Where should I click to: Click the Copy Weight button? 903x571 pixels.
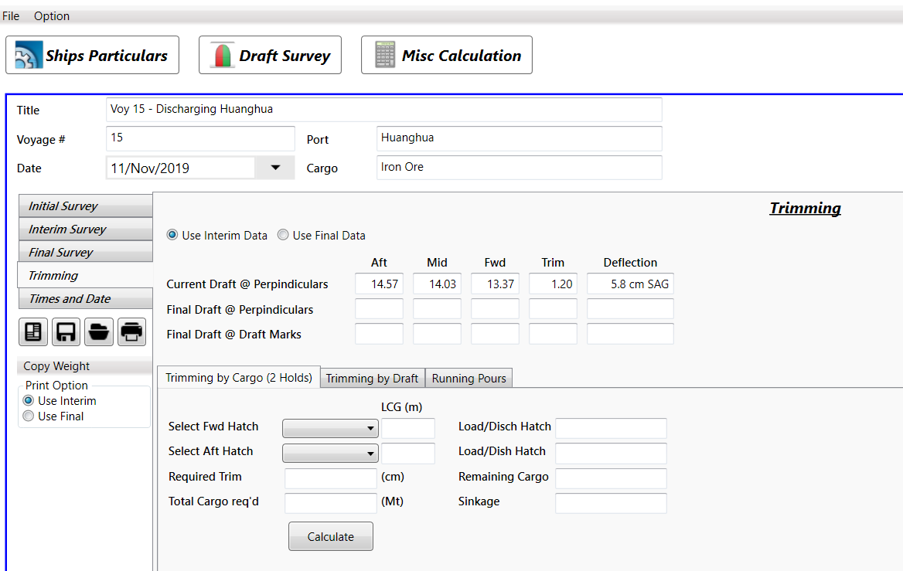pyautogui.click(x=56, y=366)
